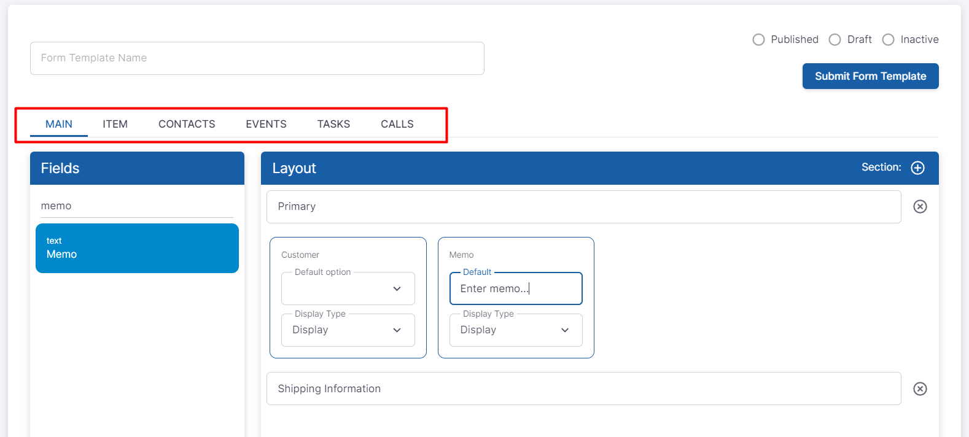Image resolution: width=969 pixels, height=437 pixels.
Task: Click the Fields search box containing memo
Action: 136,206
